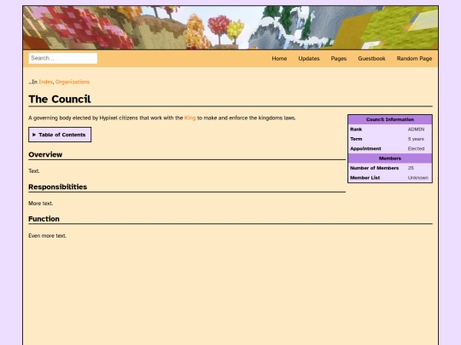Image resolution: width=461 pixels, height=345 pixels.
Task: Select the Rank value ADMIN
Action: [416, 129]
